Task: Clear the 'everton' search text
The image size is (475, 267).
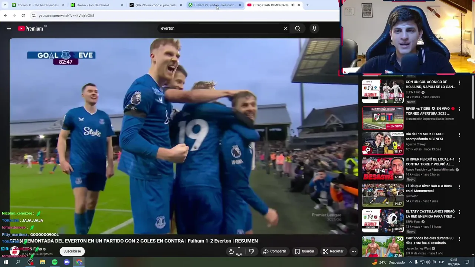Action: pos(286,29)
